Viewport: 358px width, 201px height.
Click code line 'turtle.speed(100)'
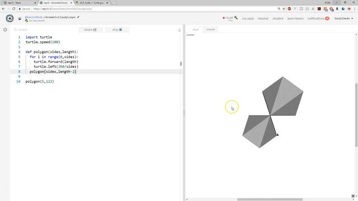point(43,42)
